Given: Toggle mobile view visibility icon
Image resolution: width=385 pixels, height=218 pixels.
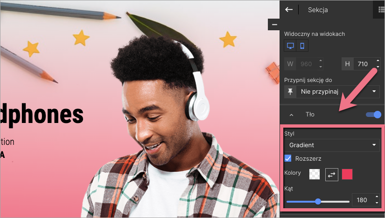Looking at the screenshot, I should (302, 46).
